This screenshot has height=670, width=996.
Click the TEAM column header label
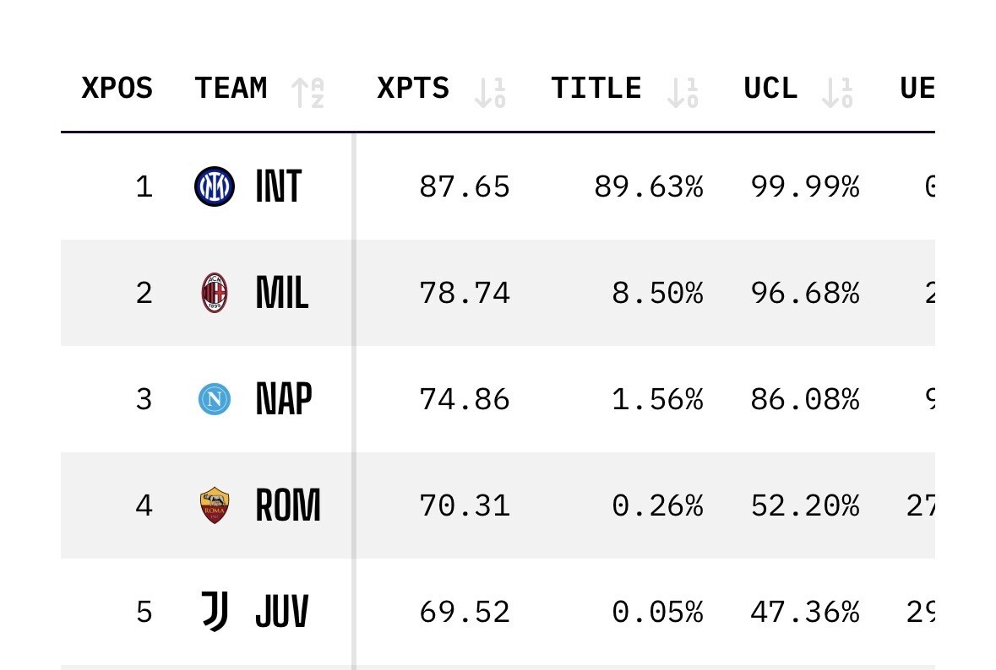coord(231,88)
